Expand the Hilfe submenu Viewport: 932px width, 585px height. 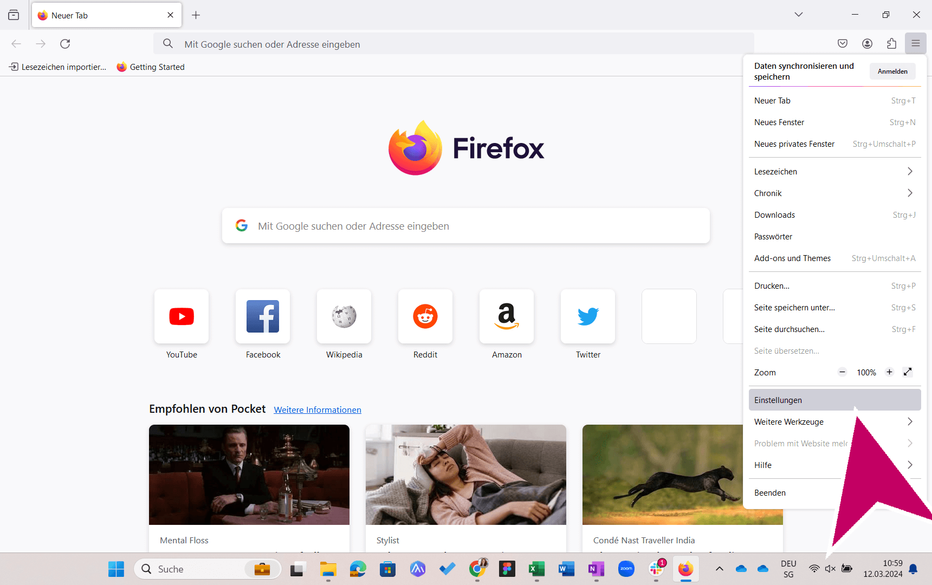834,465
